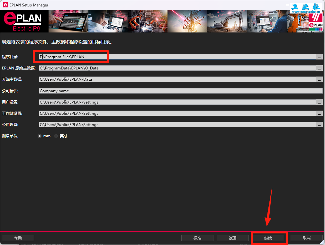Click the 公司标识 label
Viewport: 325px width, 245px height.
10,91
